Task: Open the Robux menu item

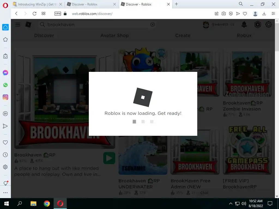Action: pos(244,35)
